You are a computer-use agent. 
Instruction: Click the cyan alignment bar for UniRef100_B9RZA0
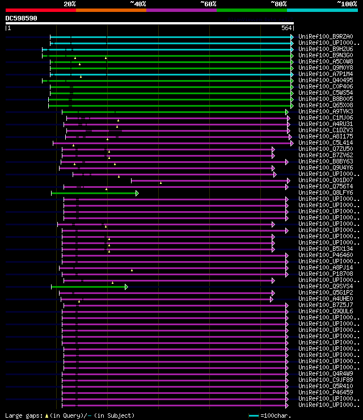[171, 37]
